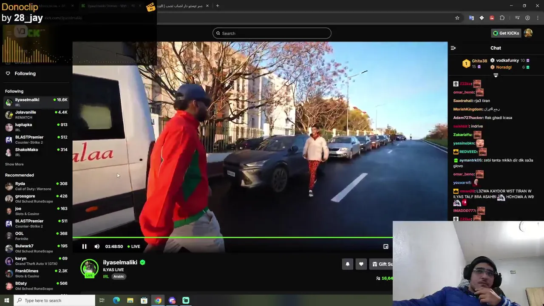The height and width of the screenshot is (306, 544).
Task: Open luplupka channel in sidebar
Action: click(36, 127)
